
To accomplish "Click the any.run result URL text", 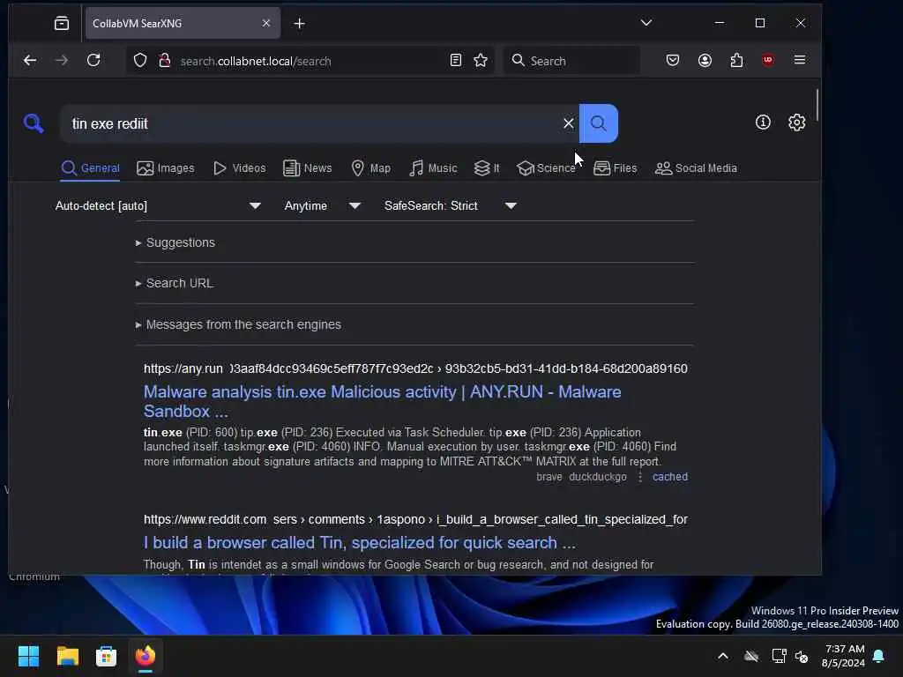I will (x=415, y=368).
